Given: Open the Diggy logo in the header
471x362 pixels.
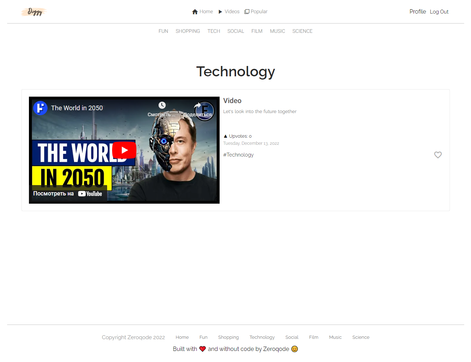Looking at the screenshot, I should click(x=34, y=12).
